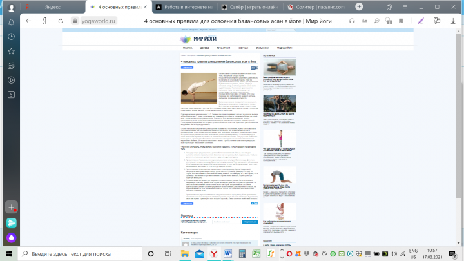Image resolution: width=464 pixels, height=261 pixels.
Task: Open Excel from taskbar
Action: point(256,254)
